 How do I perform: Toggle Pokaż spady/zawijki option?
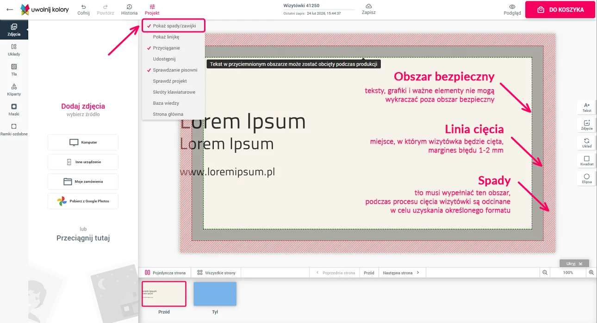pos(174,26)
